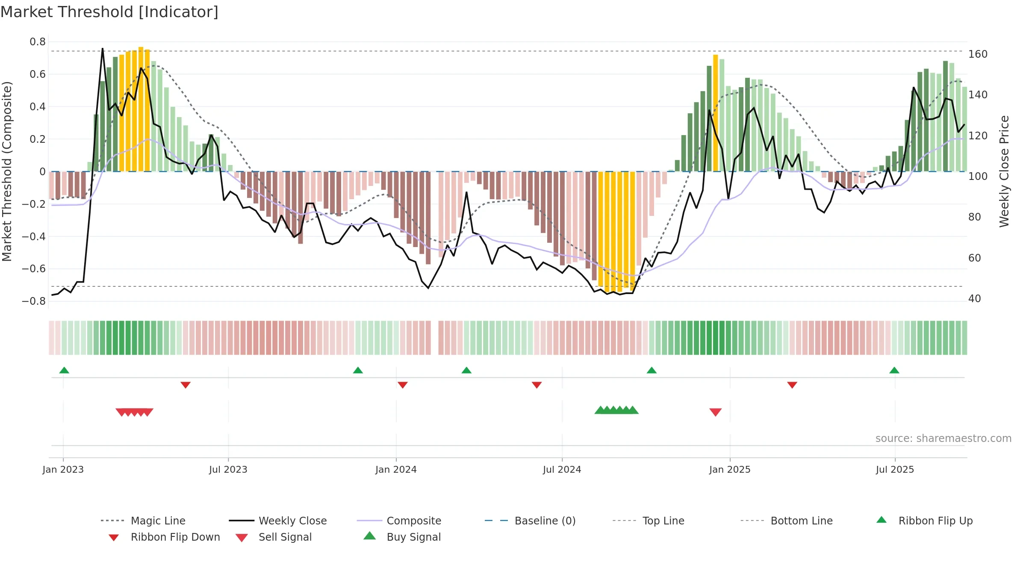Click the green flip-up triangle at Jan 2023
This screenshot has width=1026, height=577.
(x=64, y=370)
